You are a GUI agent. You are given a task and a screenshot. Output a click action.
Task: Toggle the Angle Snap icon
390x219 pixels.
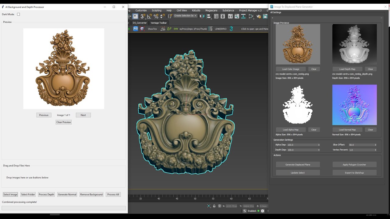[x=149, y=16]
